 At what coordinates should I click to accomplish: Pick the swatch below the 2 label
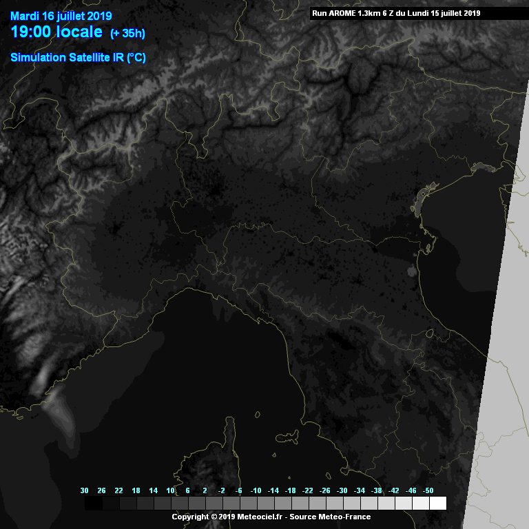click(214, 503)
